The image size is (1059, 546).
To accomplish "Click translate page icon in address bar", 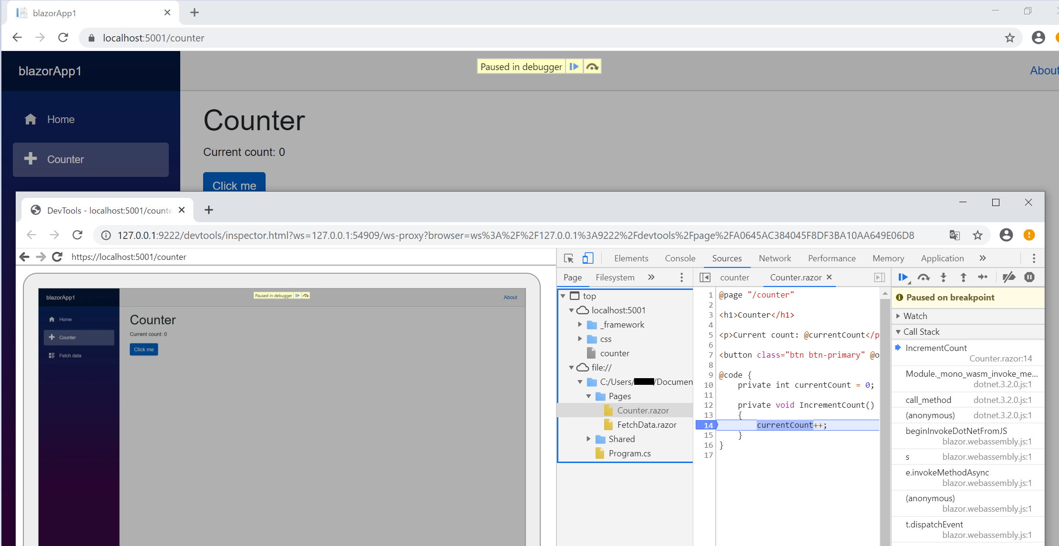I will (954, 235).
